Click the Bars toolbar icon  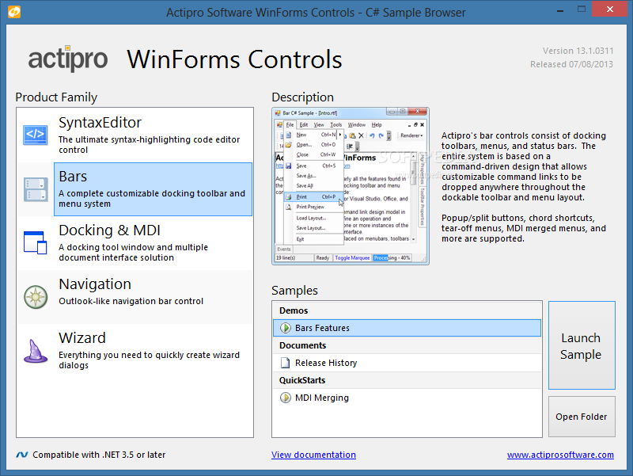tap(36, 189)
